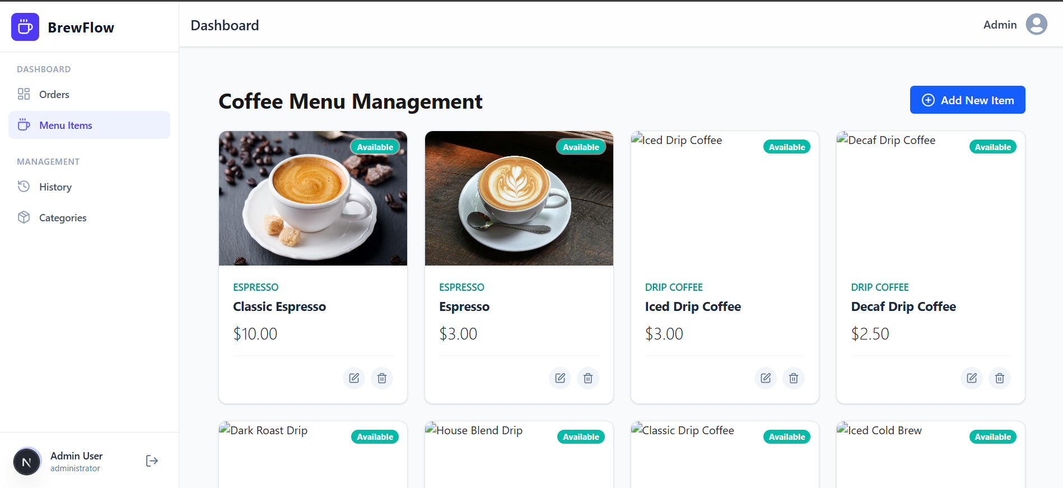
Task: Delete the Iced Drip Coffee item
Action: pos(794,378)
